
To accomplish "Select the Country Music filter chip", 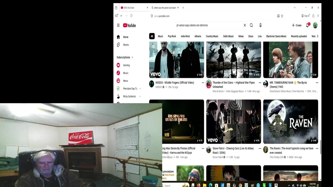I will (212, 36).
